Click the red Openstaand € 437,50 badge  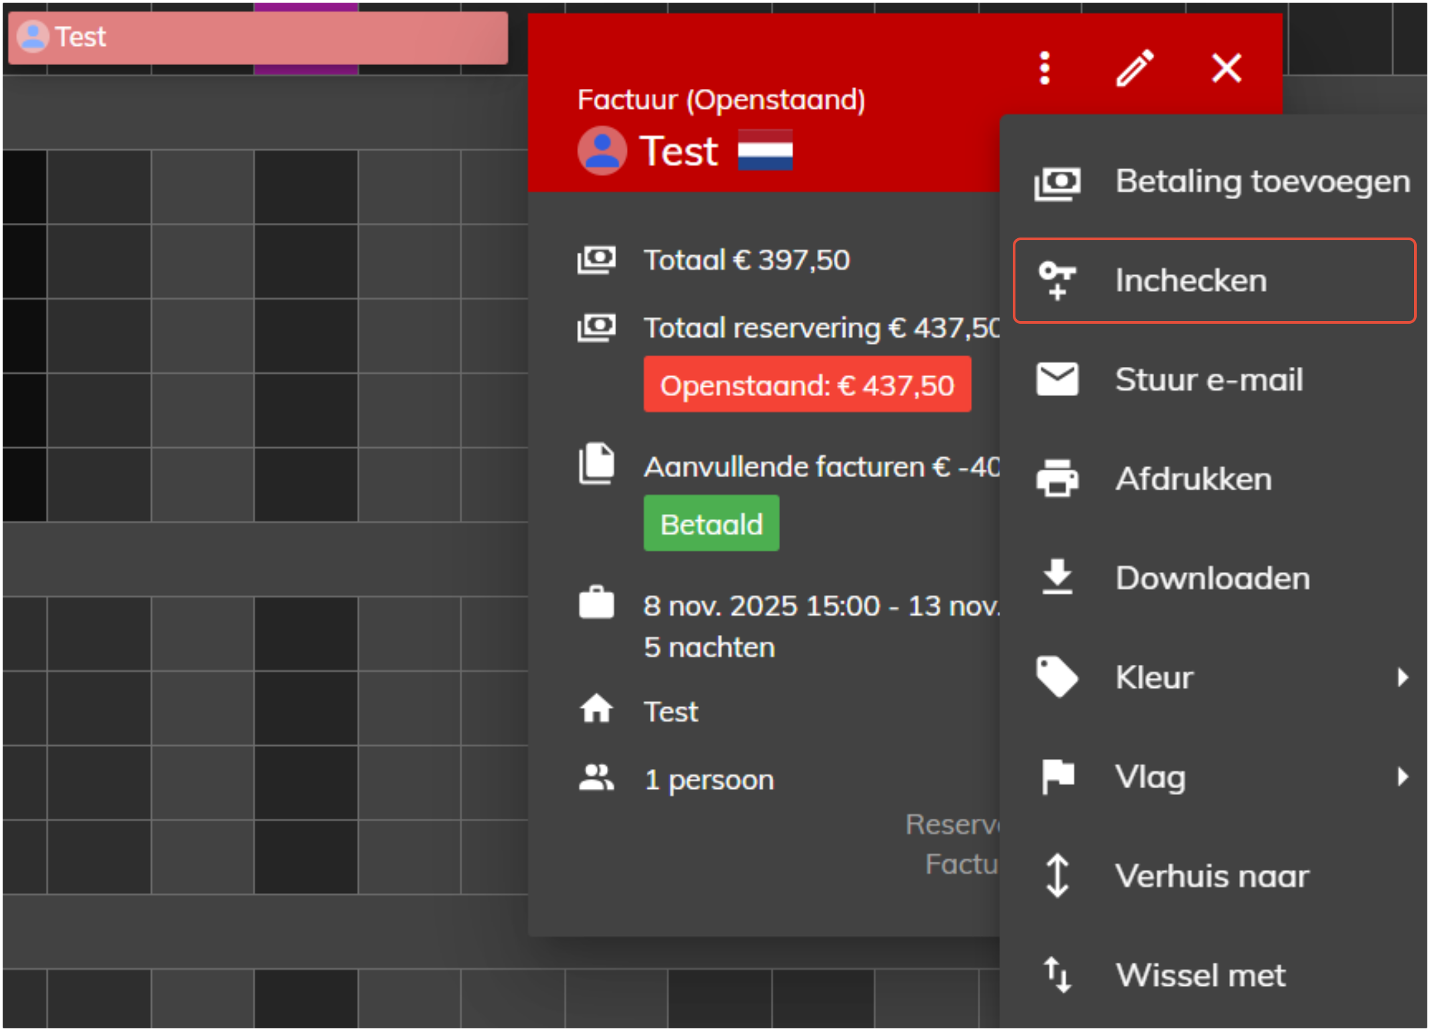pos(807,385)
